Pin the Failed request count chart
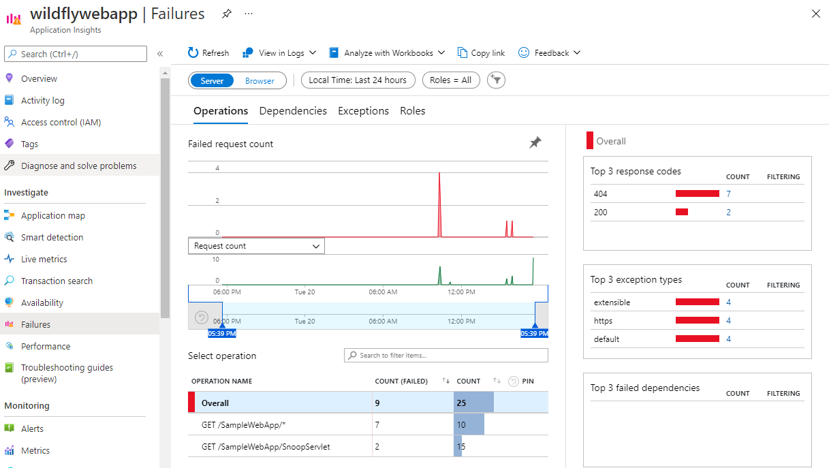The height and width of the screenshot is (468, 829). [x=536, y=142]
